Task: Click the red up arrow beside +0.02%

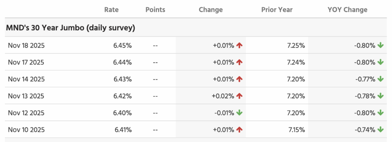Action: [239, 96]
